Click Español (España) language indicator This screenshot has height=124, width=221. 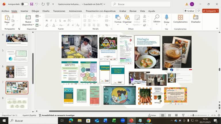(29, 115)
